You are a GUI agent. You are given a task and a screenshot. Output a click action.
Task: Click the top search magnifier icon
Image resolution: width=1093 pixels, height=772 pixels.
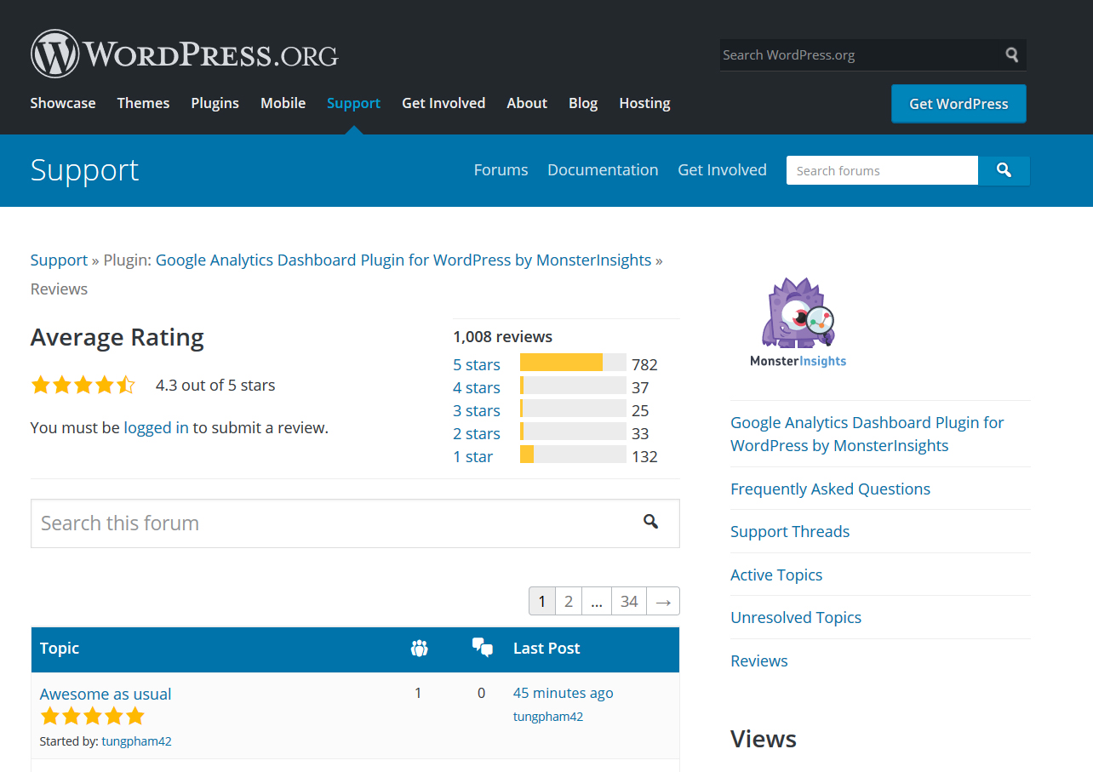coord(1011,54)
